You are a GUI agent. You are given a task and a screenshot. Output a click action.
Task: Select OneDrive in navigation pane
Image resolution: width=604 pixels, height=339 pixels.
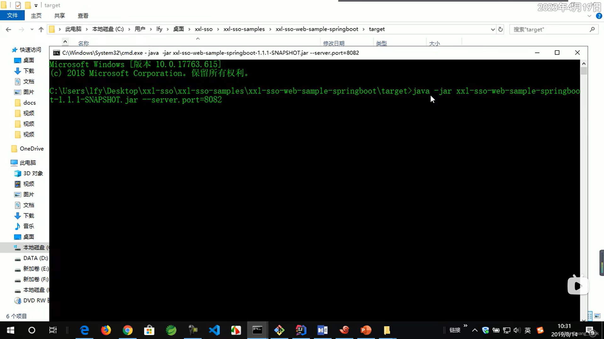[x=28, y=148]
